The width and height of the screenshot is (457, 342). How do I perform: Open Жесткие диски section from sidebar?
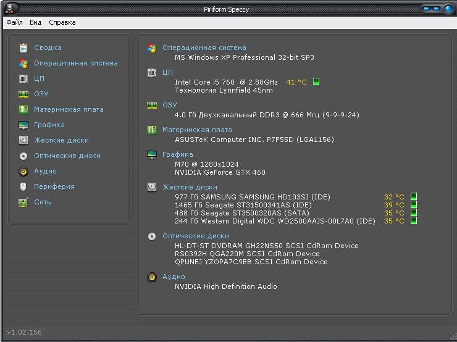[61, 140]
